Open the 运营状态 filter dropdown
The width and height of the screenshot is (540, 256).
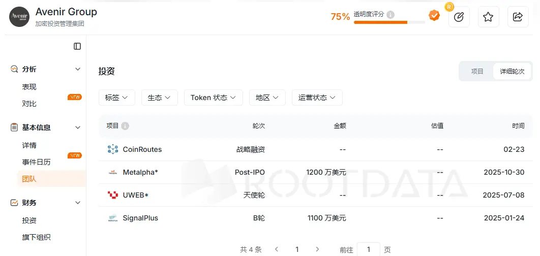coord(317,98)
